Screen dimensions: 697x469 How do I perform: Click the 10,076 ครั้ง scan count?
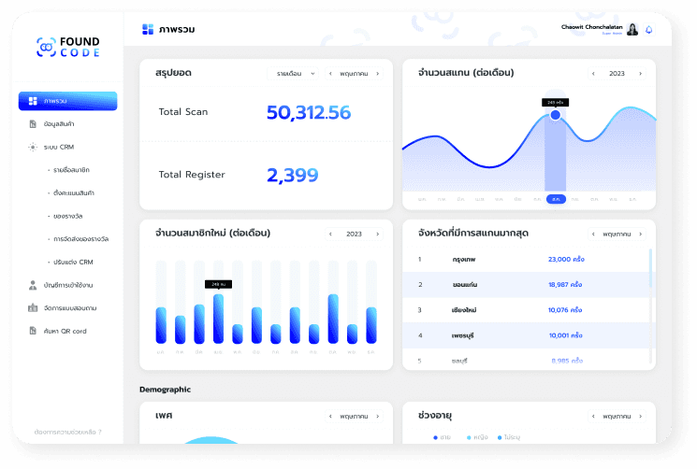coord(565,310)
